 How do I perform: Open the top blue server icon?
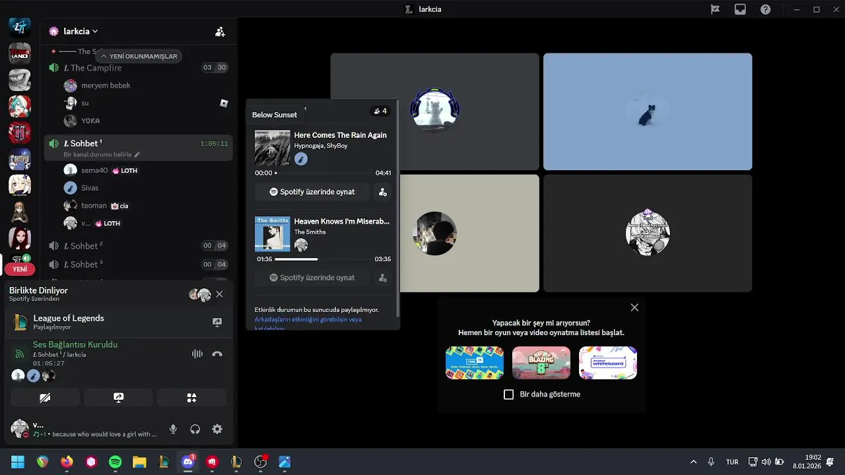coord(20,26)
